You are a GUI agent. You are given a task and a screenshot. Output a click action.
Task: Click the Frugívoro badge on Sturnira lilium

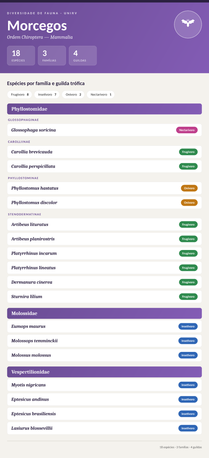point(188,297)
